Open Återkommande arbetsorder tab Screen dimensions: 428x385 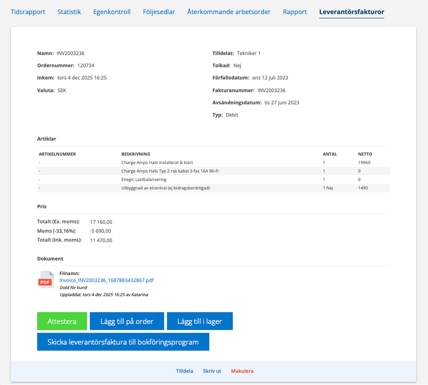pyautogui.click(x=229, y=12)
